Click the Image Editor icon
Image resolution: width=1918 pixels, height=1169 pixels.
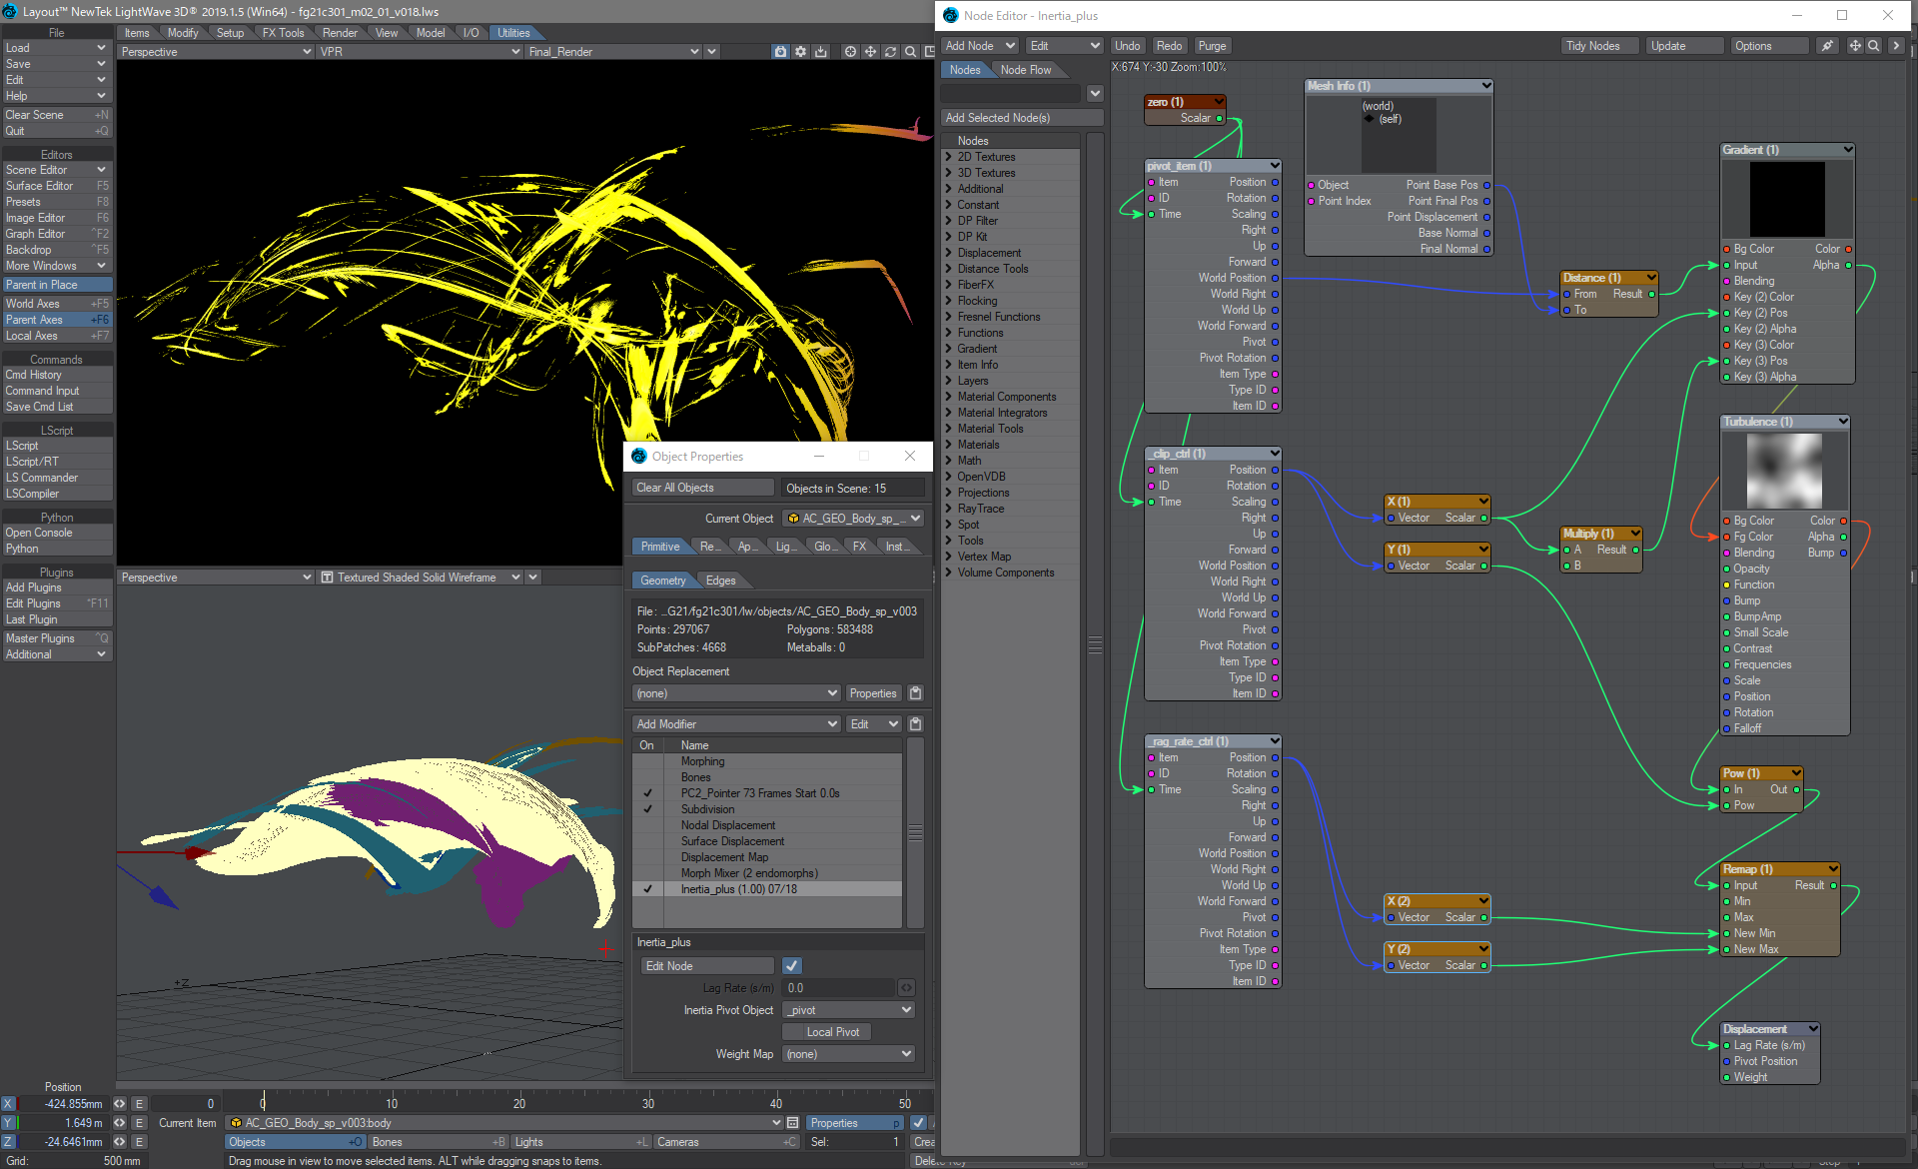point(55,217)
